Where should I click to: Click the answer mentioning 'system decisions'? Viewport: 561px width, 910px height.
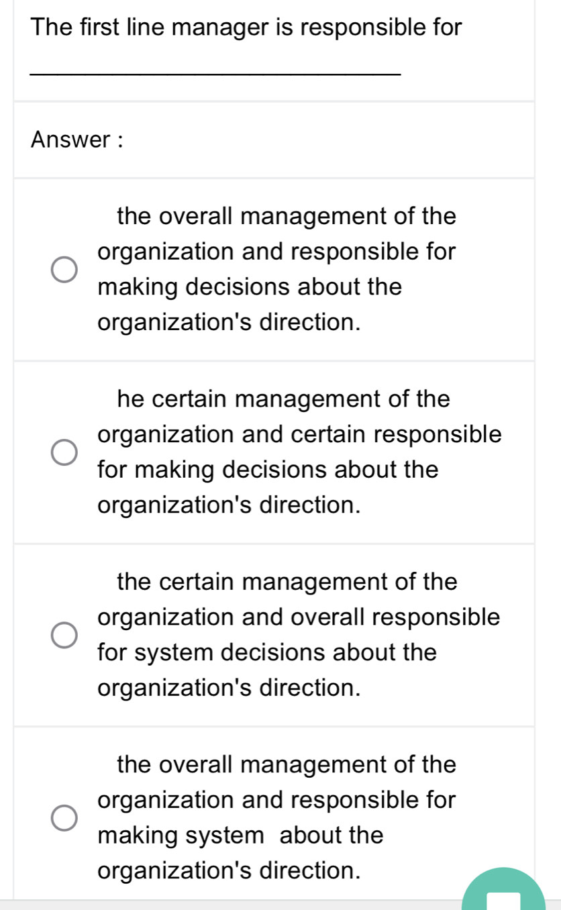click(x=299, y=634)
